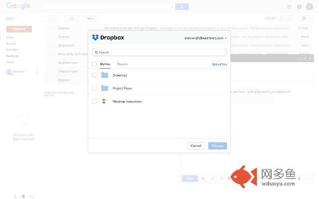
Task: Click the Choose button in Dropbox dialog
Action: click(x=217, y=146)
